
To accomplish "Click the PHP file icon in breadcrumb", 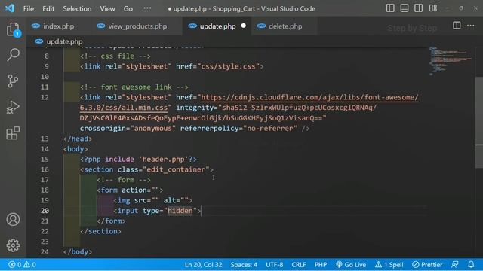I will click(38, 41).
